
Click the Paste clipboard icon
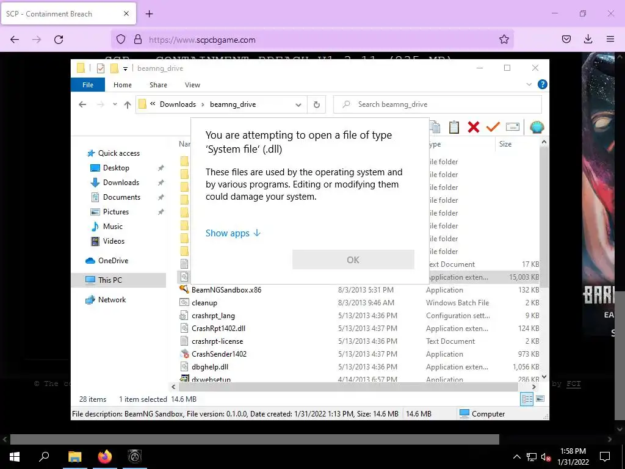click(x=454, y=127)
